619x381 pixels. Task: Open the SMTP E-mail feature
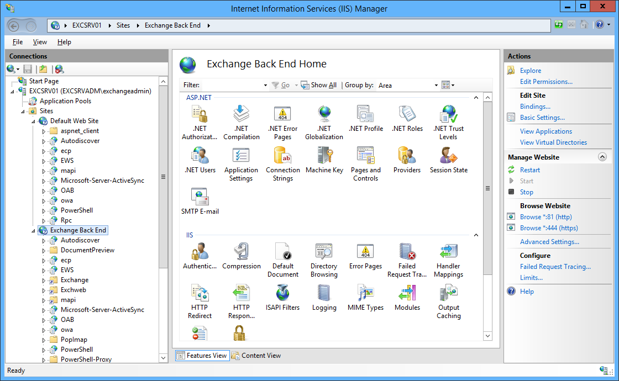point(200,202)
